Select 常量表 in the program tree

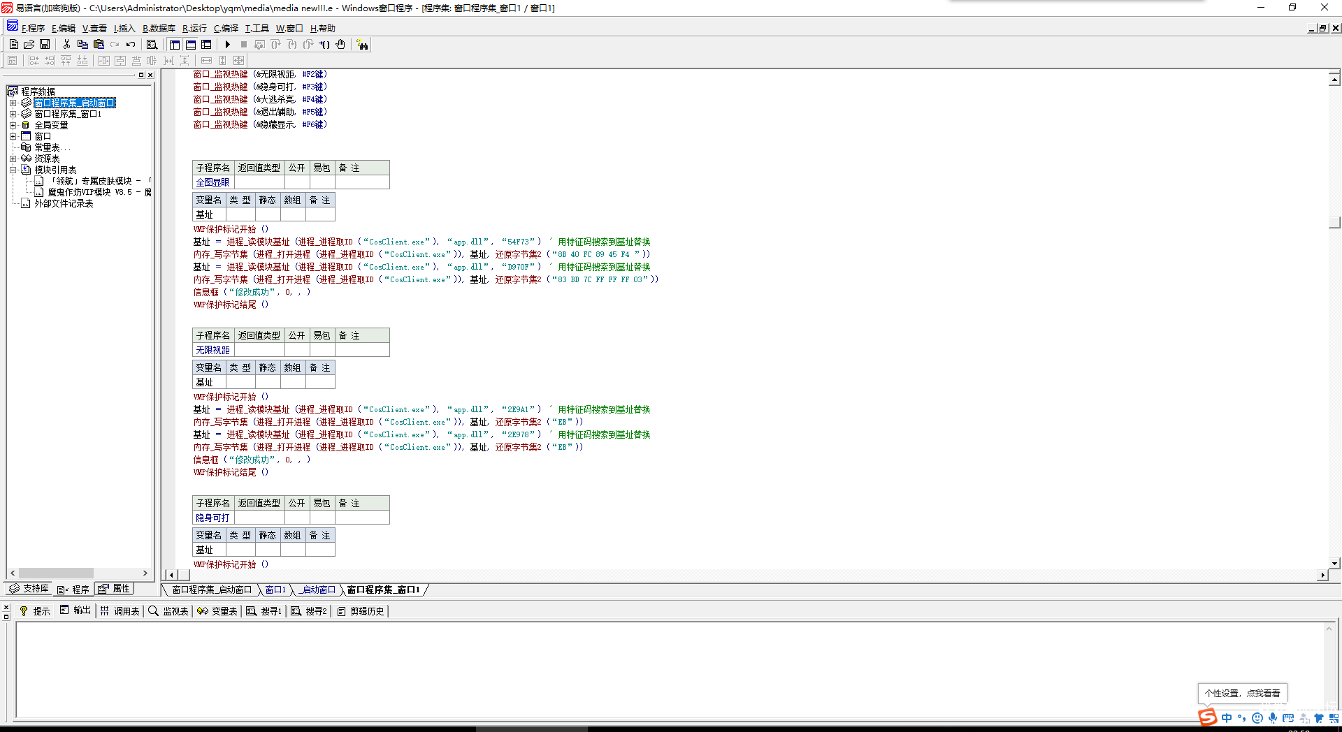click(x=52, y=147)
